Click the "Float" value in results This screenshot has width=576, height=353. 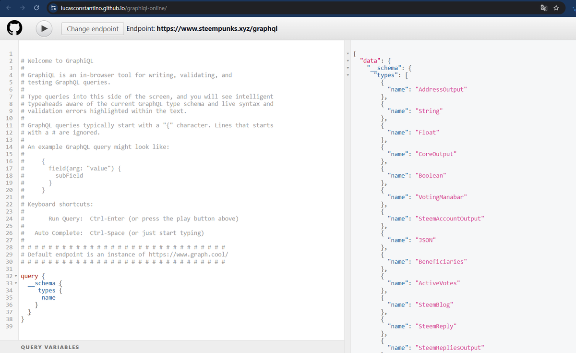click(427, 133)
